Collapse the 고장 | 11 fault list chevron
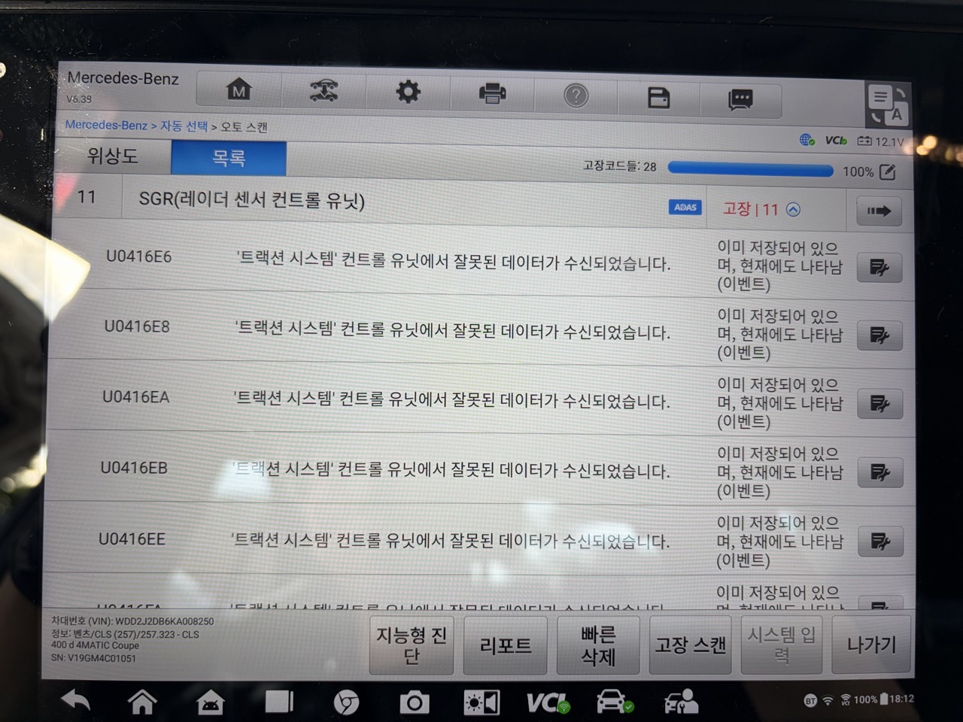The width and height of the screenshot is (963, 722). 793,210
